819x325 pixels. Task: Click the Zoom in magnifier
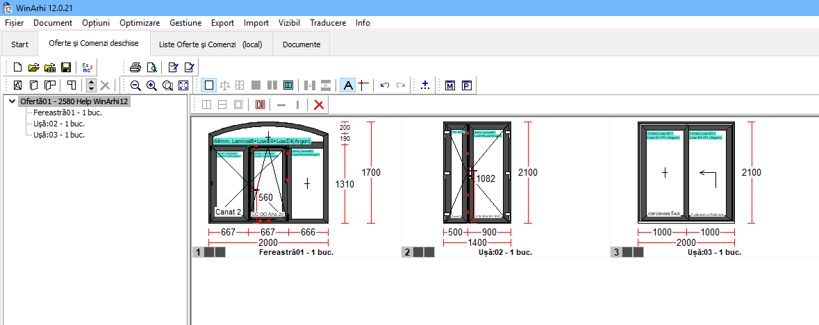[x=151, y=85]
